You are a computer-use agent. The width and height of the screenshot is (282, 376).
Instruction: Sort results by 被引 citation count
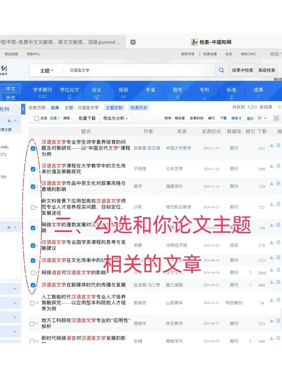211,118
